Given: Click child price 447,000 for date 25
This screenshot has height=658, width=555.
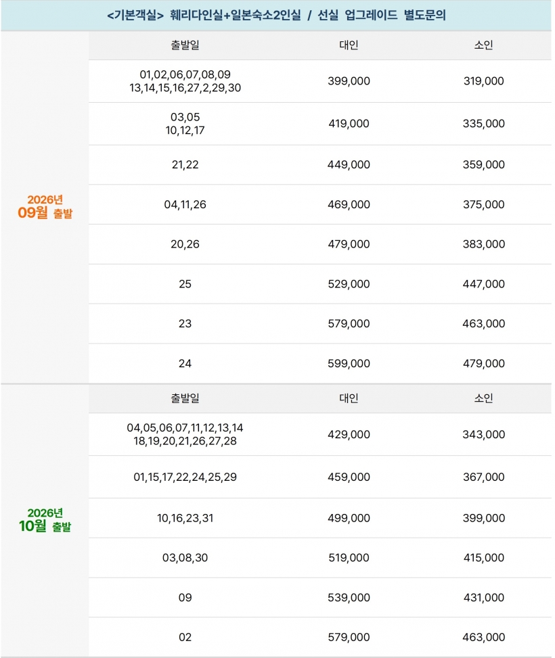Looking at the screenshot, I should point(483,284).
